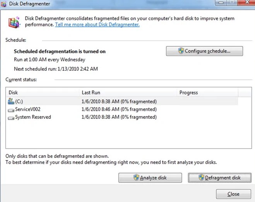Click 'Scheduled defragmentation is turned on' text
This screenshot has width=255, height=202.
[x=60, y=52]
